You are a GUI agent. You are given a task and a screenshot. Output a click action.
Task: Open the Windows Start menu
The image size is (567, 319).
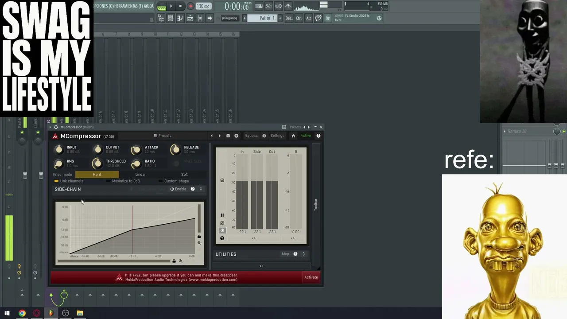pyautogui.click(x=7, y=313)
